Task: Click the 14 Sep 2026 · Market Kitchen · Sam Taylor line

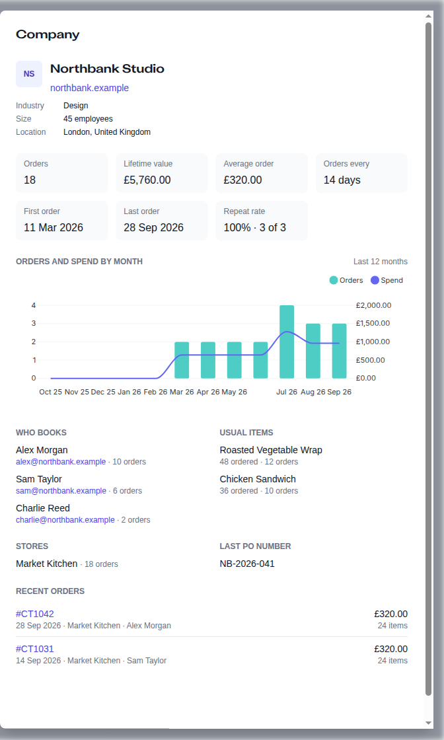Action: click(91, 661)
